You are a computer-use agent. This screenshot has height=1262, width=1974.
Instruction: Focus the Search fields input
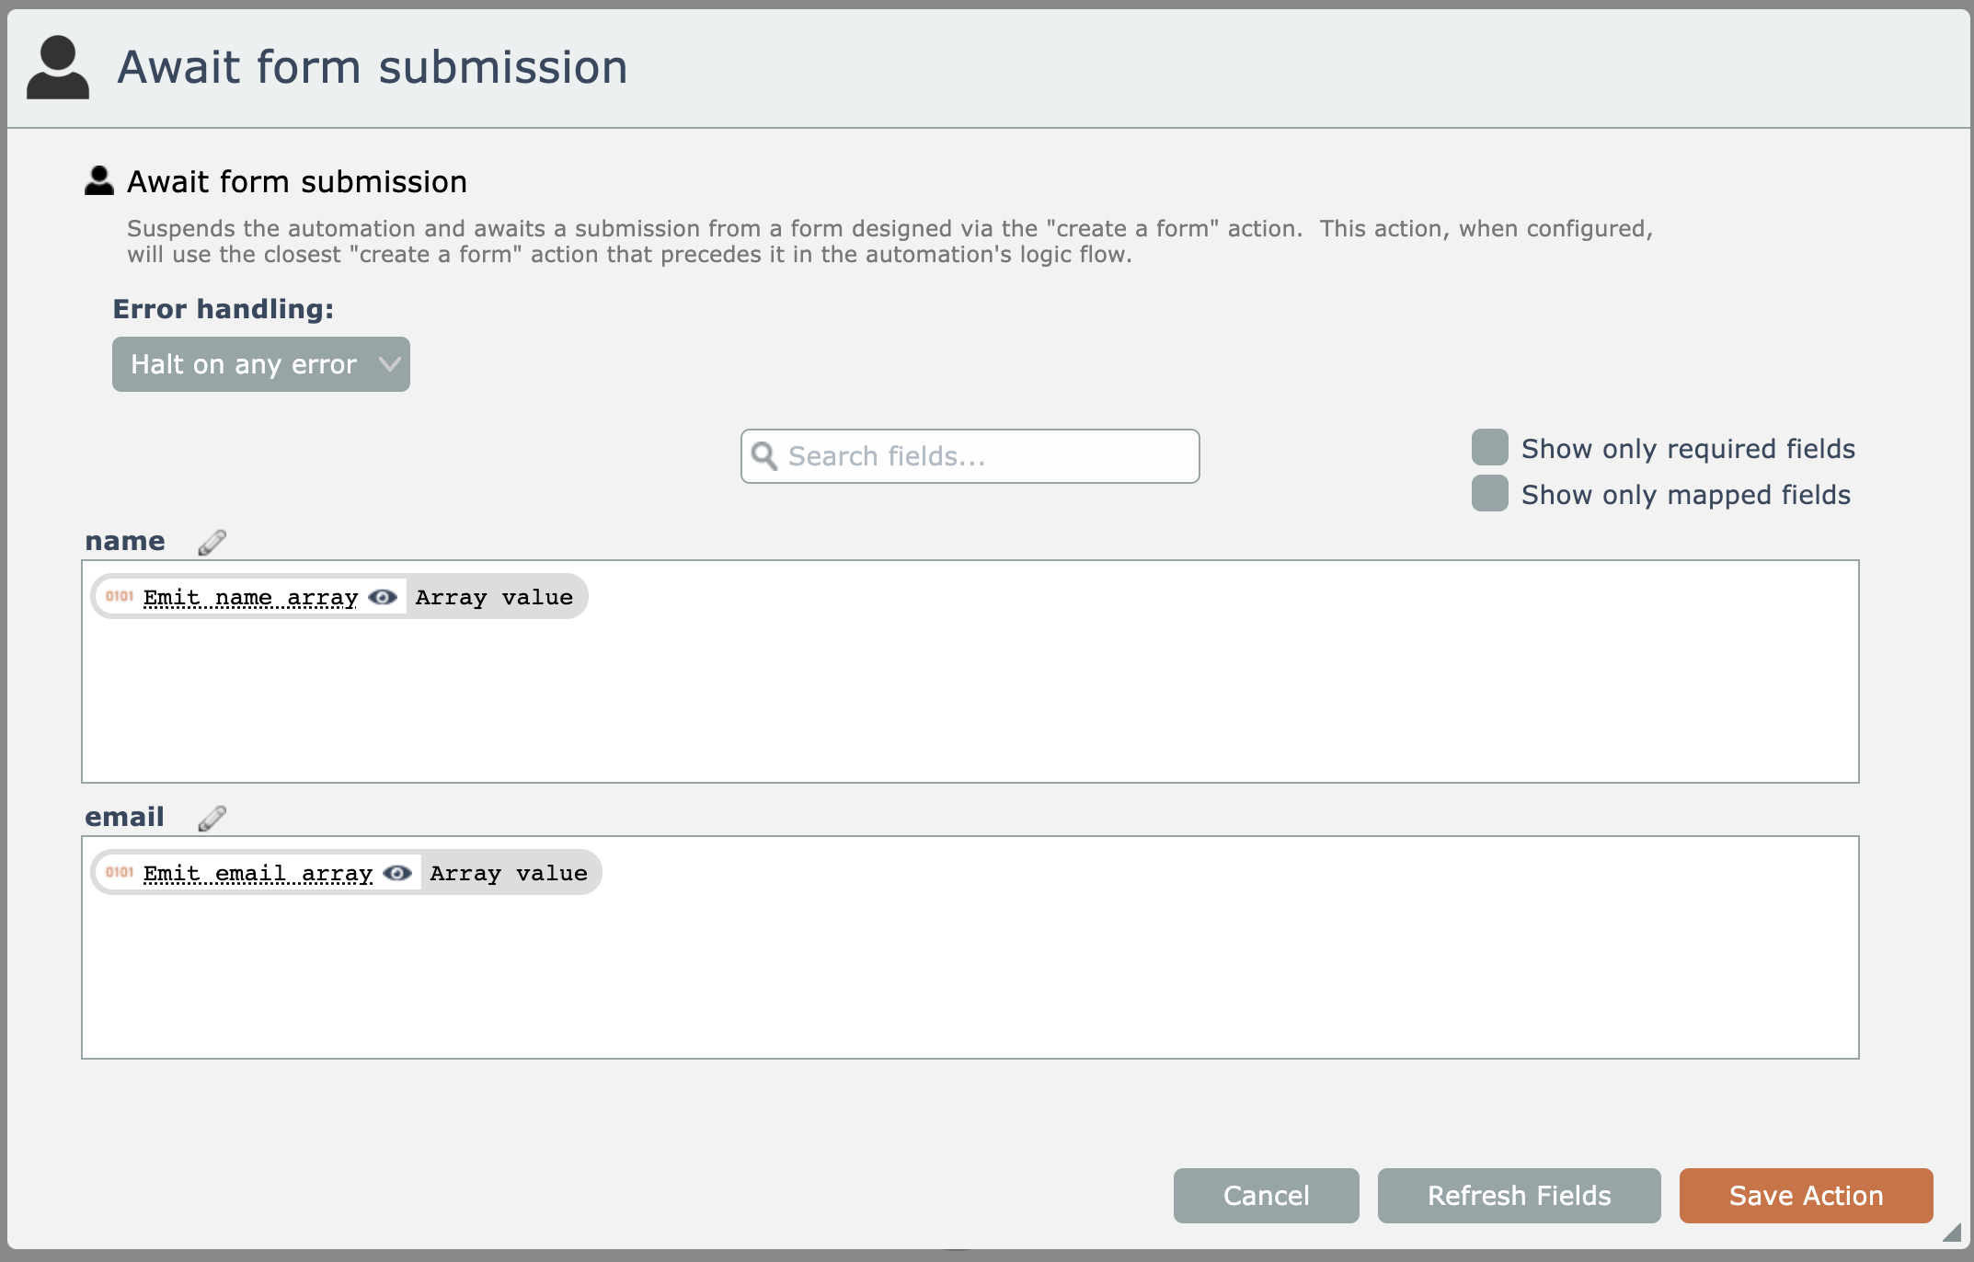984,456
